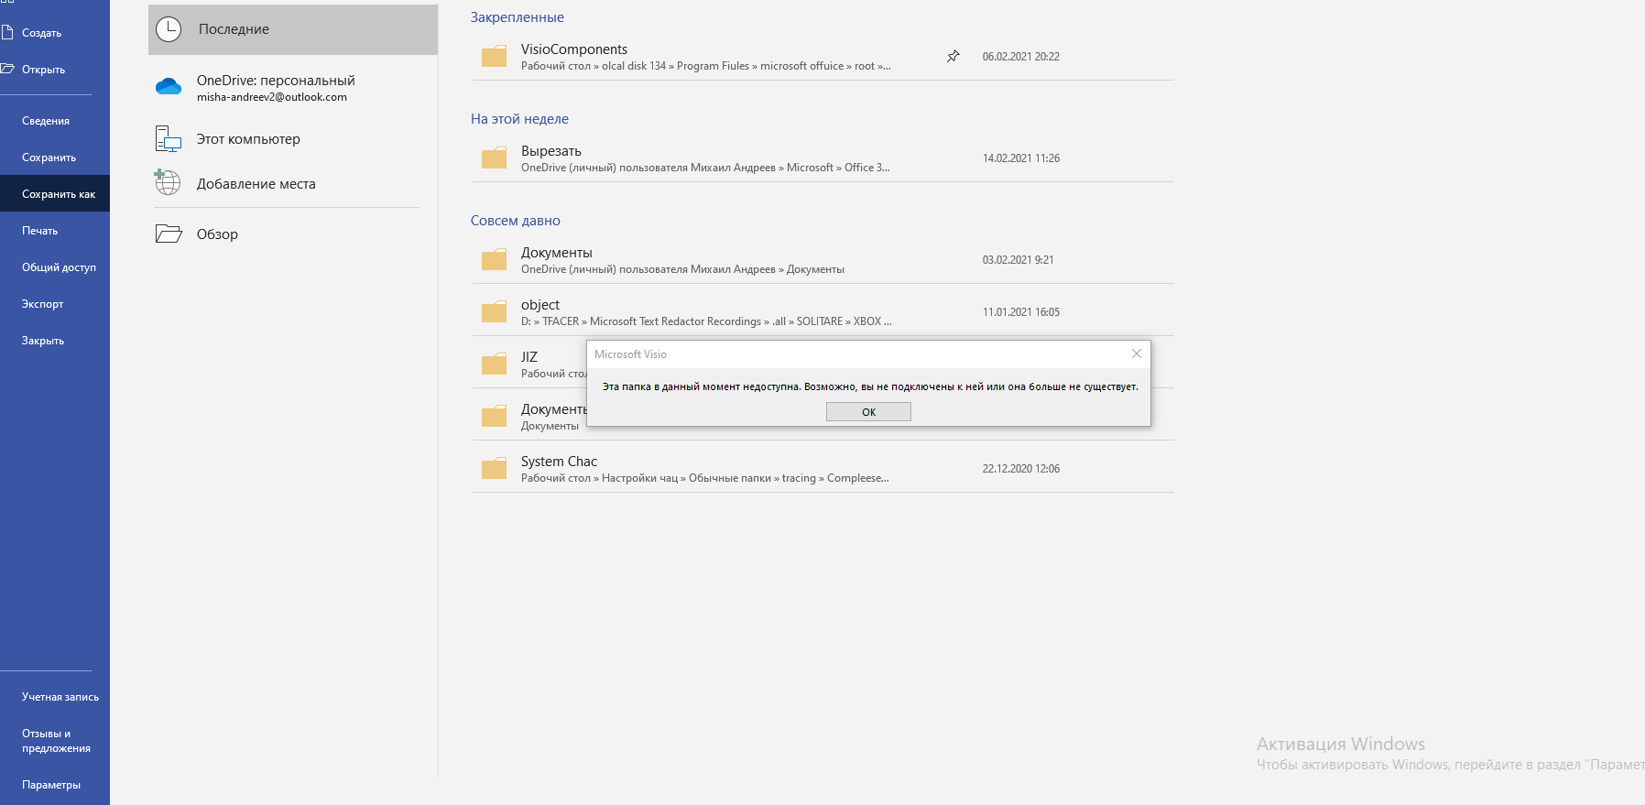Click the clock icon beside Последние
Viewport: 1645px width, 805px height.
tap(169, 29)
